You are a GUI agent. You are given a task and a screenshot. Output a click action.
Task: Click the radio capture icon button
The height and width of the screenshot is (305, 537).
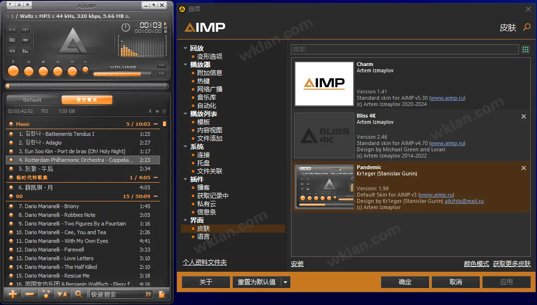[x=25, y=29]
